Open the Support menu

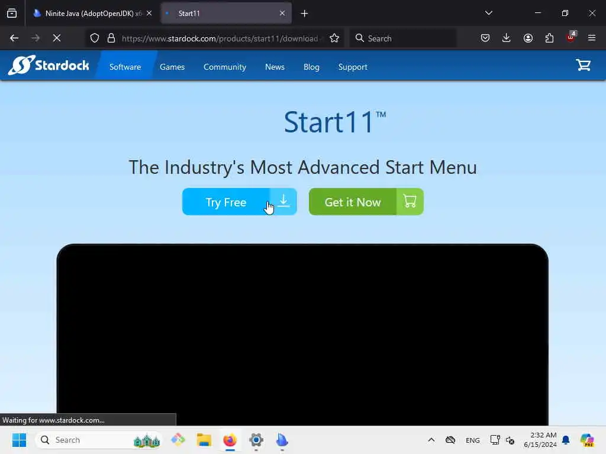tap(353, 67)
